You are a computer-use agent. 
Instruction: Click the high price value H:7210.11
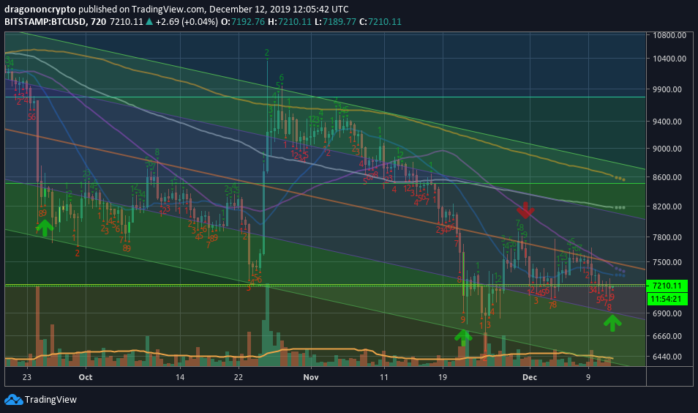[x=289, y=22]
